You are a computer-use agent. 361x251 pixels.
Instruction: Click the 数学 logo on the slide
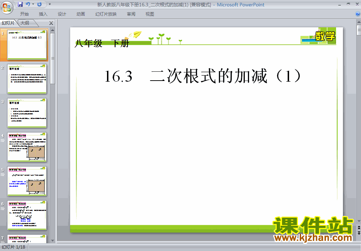(x=325, y=36)
